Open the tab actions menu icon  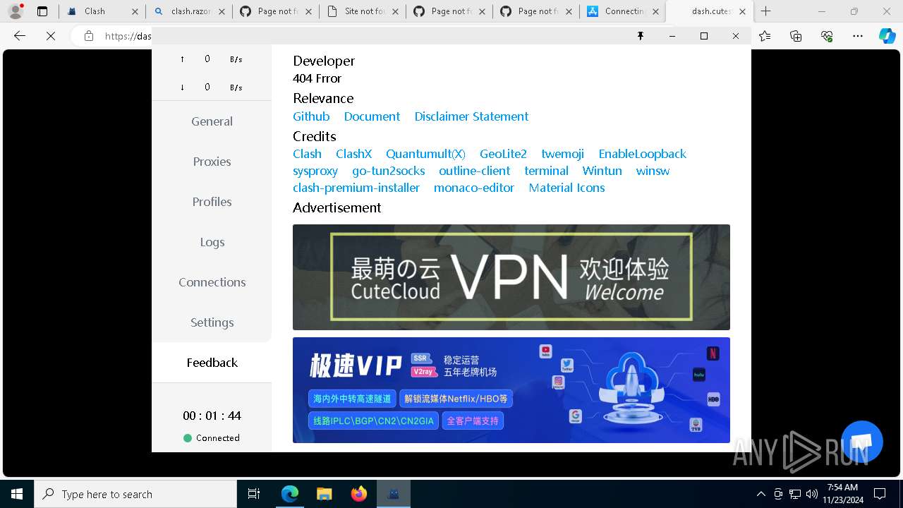click(x=42, y=11)
